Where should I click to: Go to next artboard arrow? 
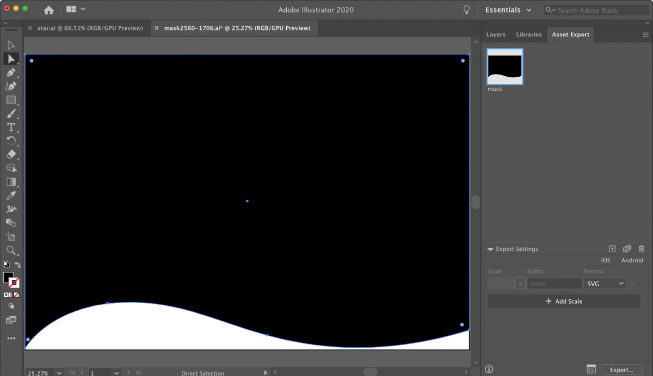130,373
